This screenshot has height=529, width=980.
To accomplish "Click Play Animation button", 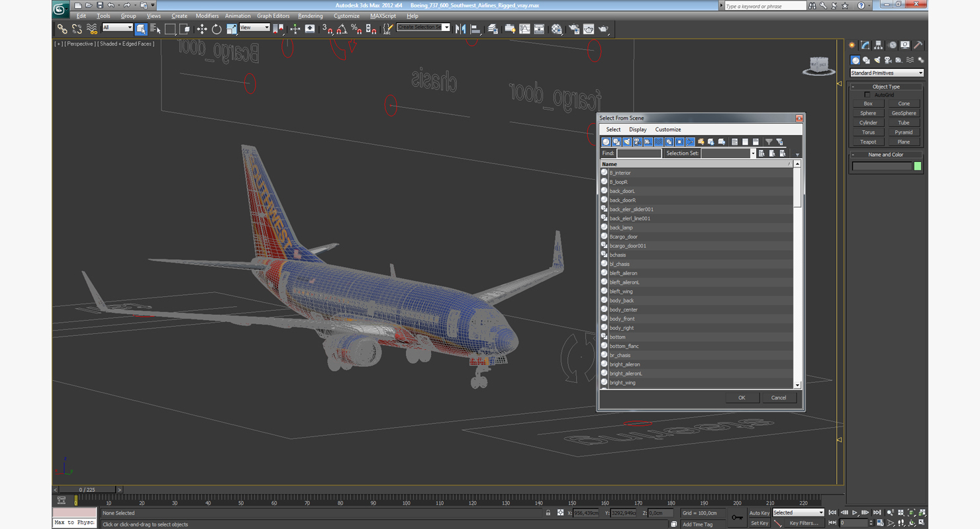I will 855,512.
